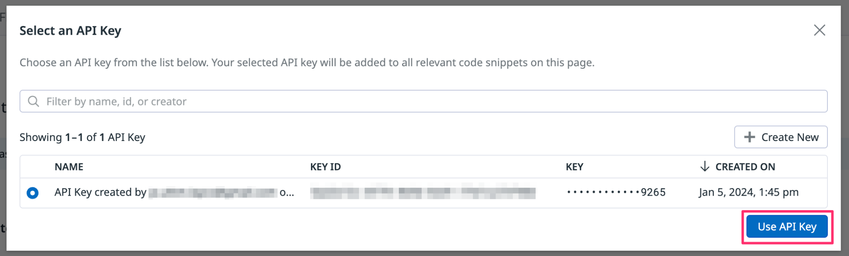Click the "Choose an API key" description text
Viewport: 849px width, 256px height.
coord(307,62)
